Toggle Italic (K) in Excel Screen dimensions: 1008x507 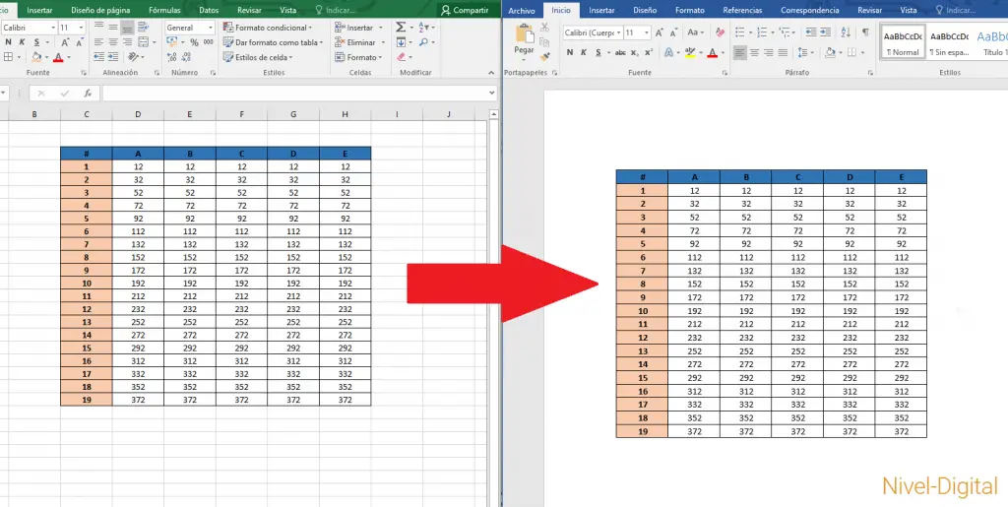click(22, 42)
